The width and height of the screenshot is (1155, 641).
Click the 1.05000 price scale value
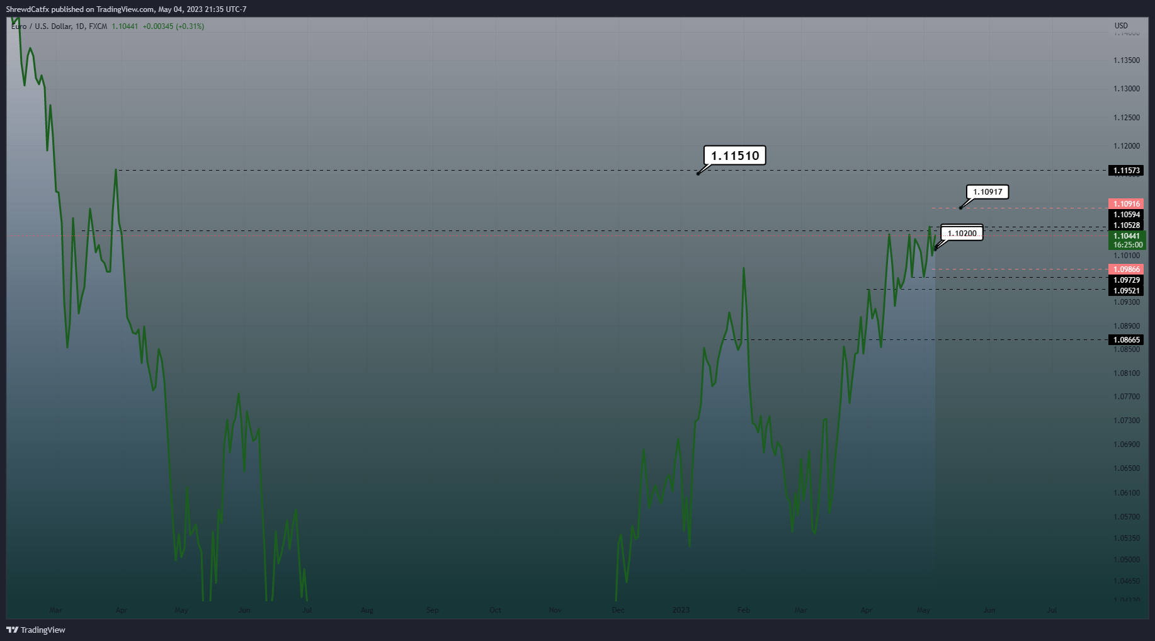click(1126, 560)
